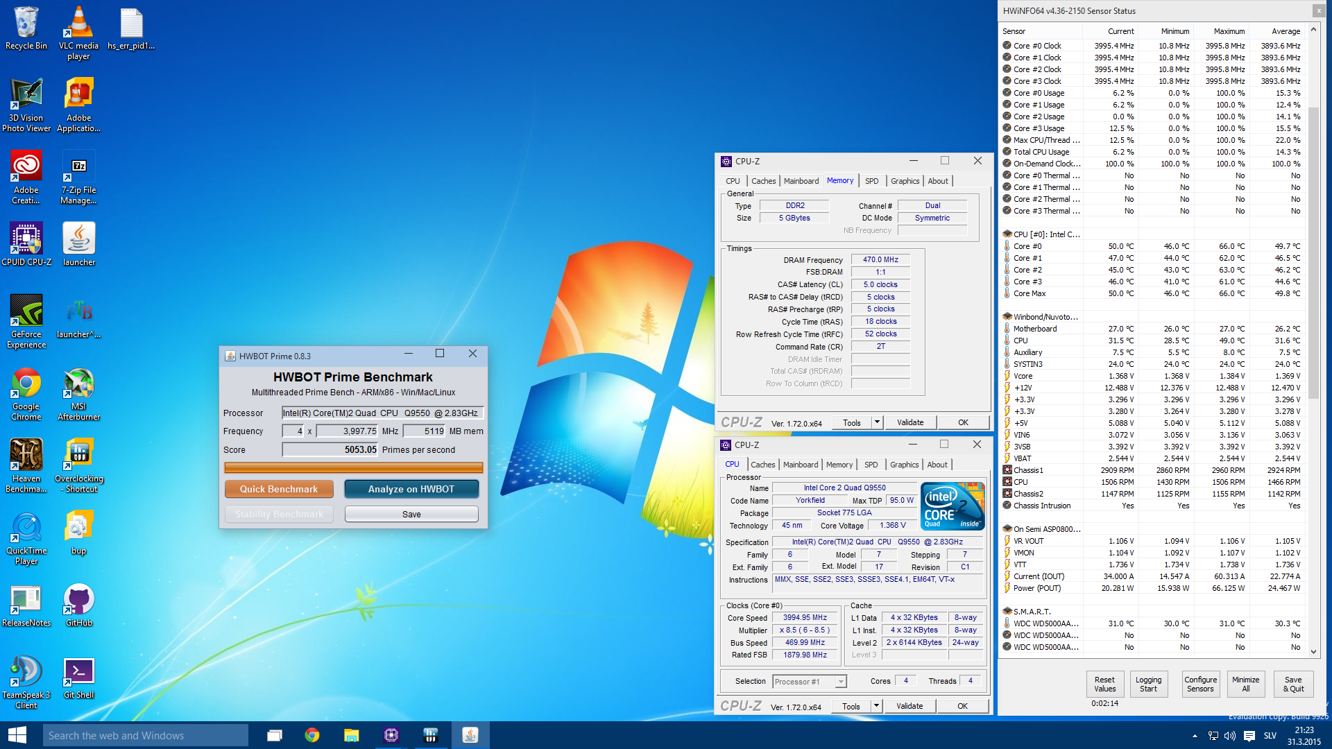Click the taskbar search box
The image size is (1332, 749).
point(146,736)
